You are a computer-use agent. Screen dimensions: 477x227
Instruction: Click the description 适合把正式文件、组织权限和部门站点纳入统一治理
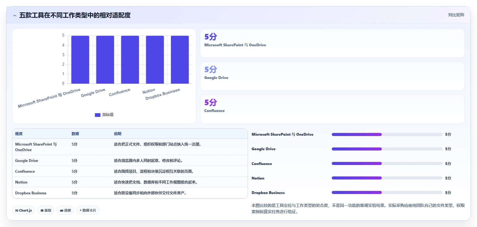click(158, 144)
